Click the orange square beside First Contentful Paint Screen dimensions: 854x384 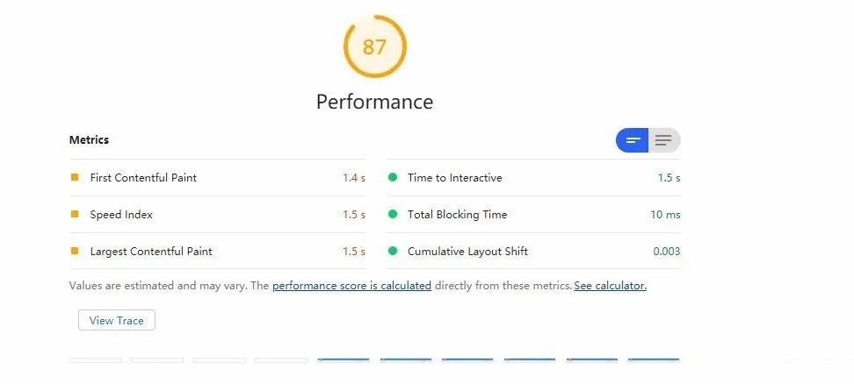pyautogui.click(x=75, y=177)
